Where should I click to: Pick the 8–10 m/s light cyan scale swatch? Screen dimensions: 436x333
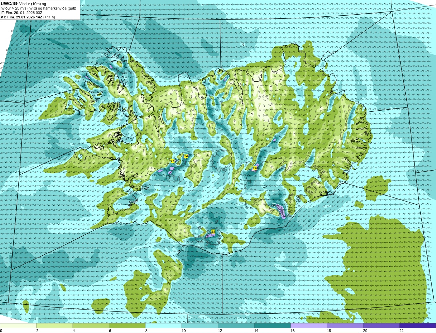(x=163, y=326)
